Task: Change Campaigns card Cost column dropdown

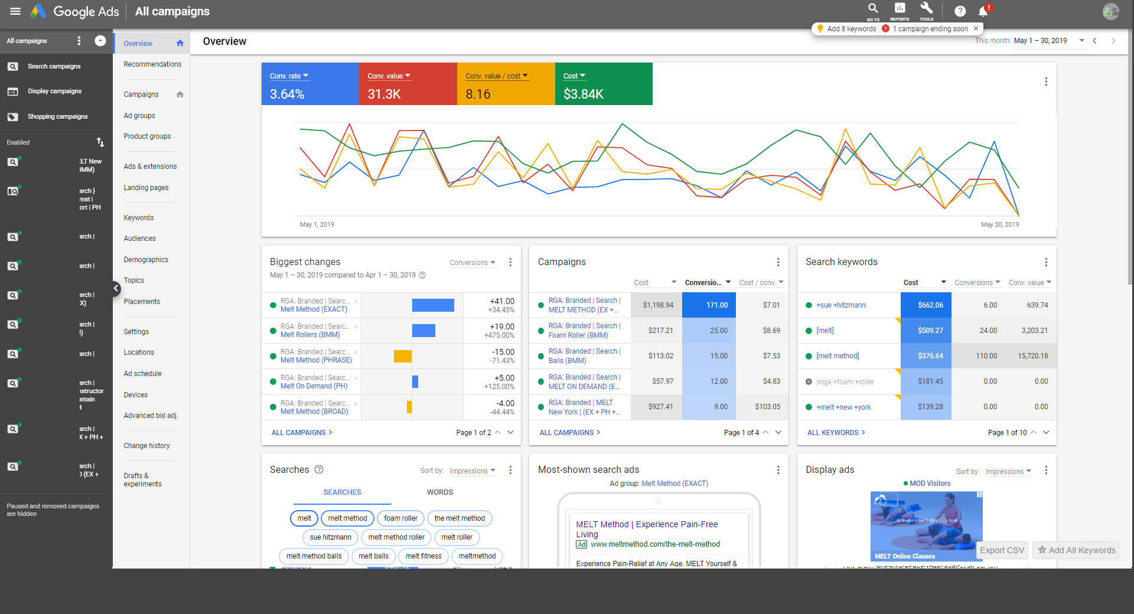Action: (x=655, y=283)
